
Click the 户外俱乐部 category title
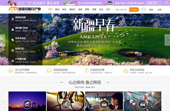20,59
